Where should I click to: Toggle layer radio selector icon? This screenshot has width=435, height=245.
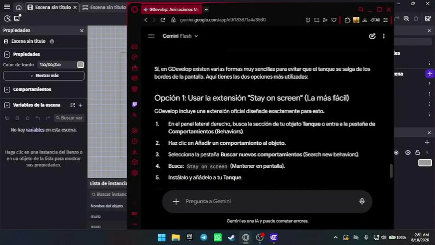(x=396, y=152)
